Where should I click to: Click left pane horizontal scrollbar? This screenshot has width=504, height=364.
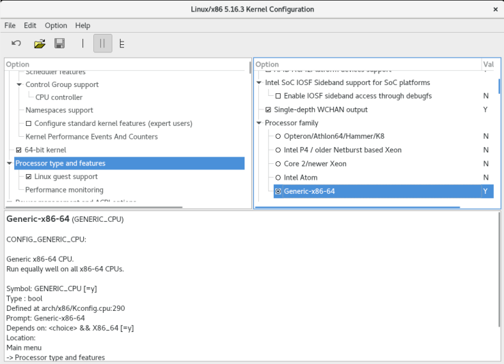93,208
